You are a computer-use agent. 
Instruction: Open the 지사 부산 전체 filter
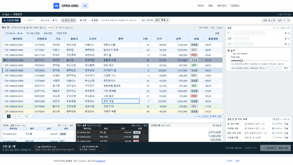pyautogui.click(x=33, y=33)
